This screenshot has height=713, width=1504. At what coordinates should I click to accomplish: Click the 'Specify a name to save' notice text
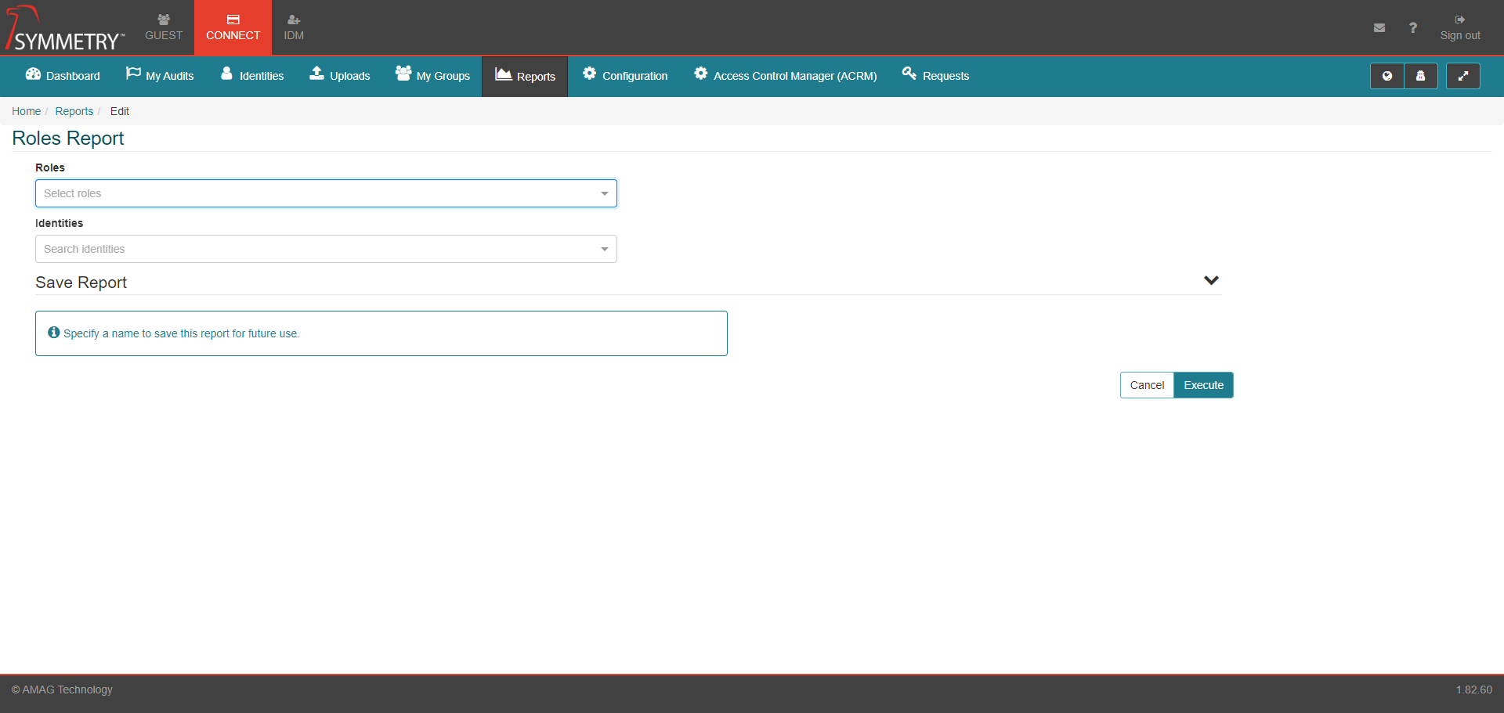click(182, 333)
